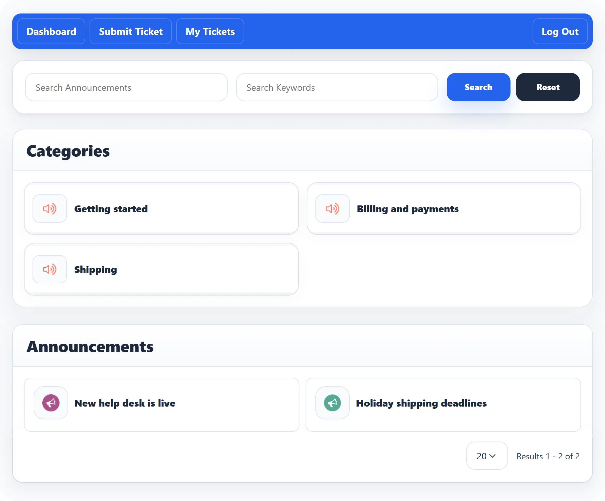The width and height of the screenshot is (605, 501).
Task: Click the speaker icon beside Getting started
Action: (50, 208)
